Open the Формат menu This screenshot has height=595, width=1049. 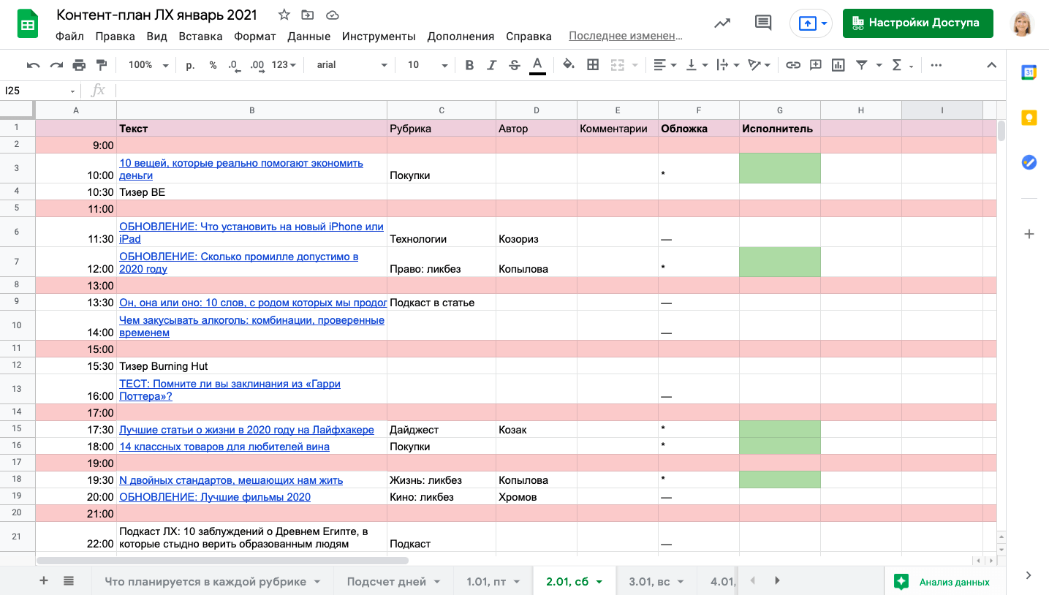tap(254, 37)
